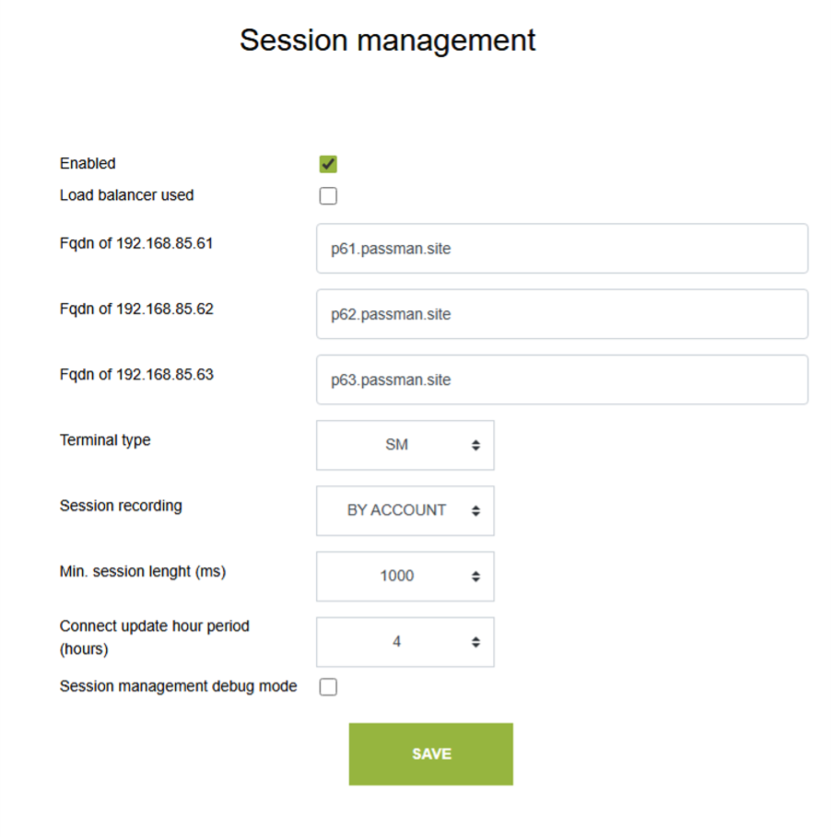Enable the Load balancer used checkbox
The height and width of the screenshot is (840, 832).
(328, 195)
